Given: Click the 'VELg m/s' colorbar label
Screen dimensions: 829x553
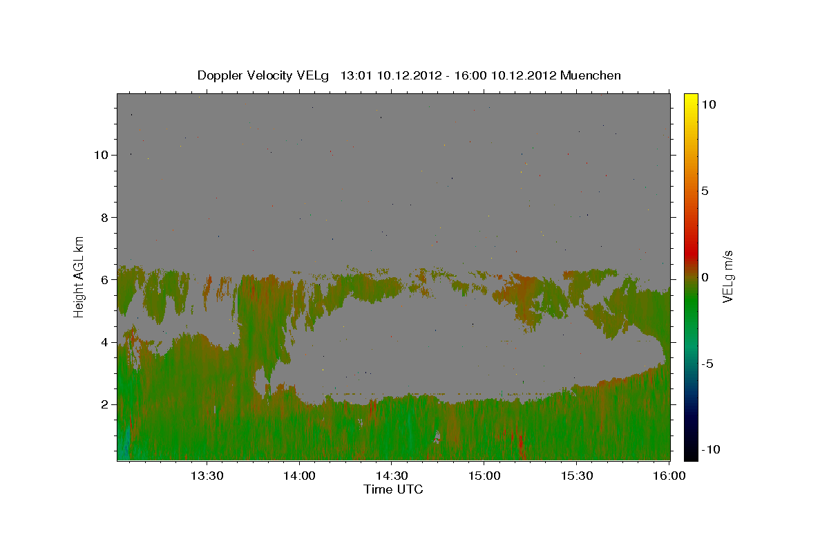Looking at the screenshot, I should pos(727,276).
